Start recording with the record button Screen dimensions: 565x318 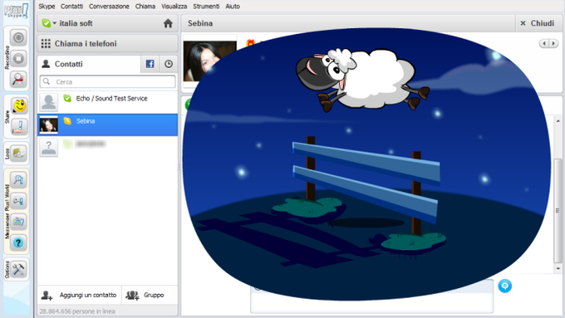click(18, 37)
